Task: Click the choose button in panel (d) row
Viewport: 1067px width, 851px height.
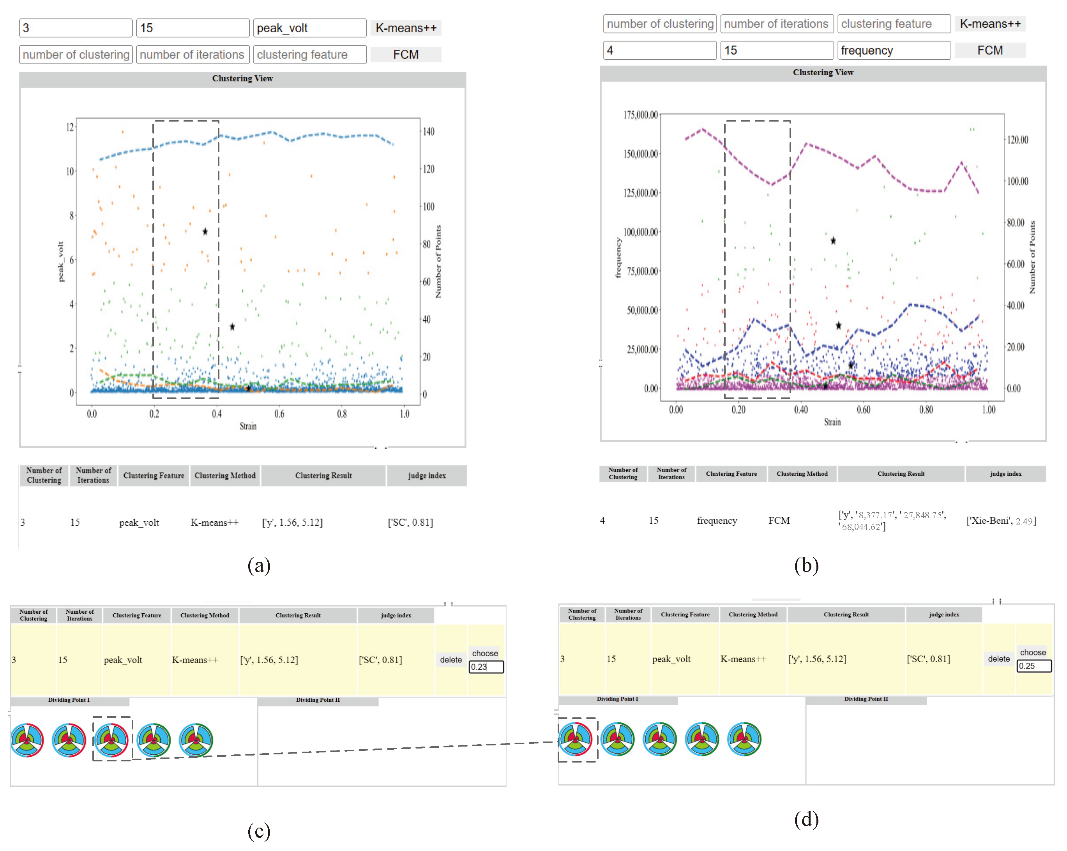Action: pos(1033,652)
